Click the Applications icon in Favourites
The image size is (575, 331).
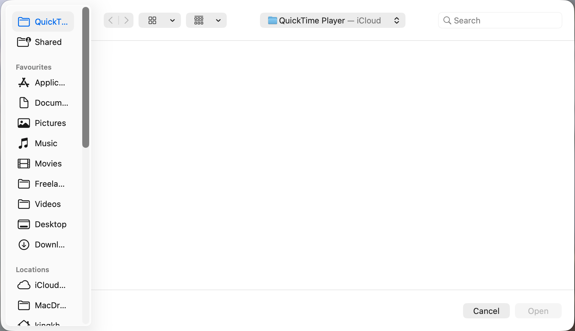coord(24,83)
